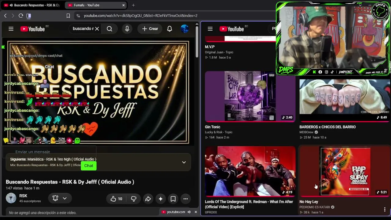Open the M.V.P video title
The width and height of the screenshot is (391, 220).
210,47
